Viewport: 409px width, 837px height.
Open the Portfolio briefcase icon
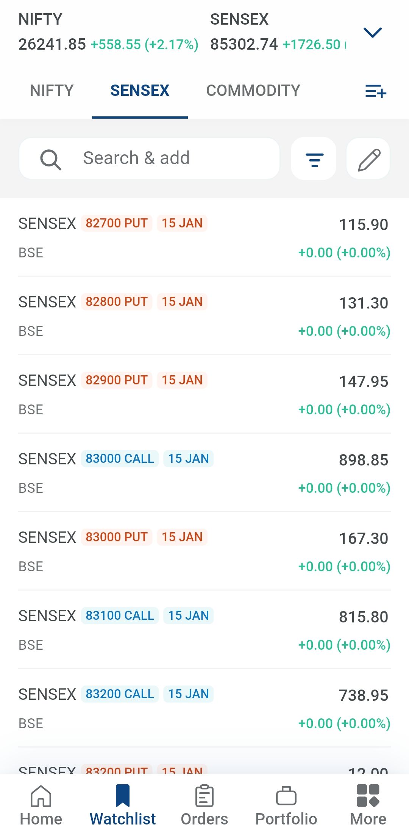pyautogui.click(x=286, y=796)
